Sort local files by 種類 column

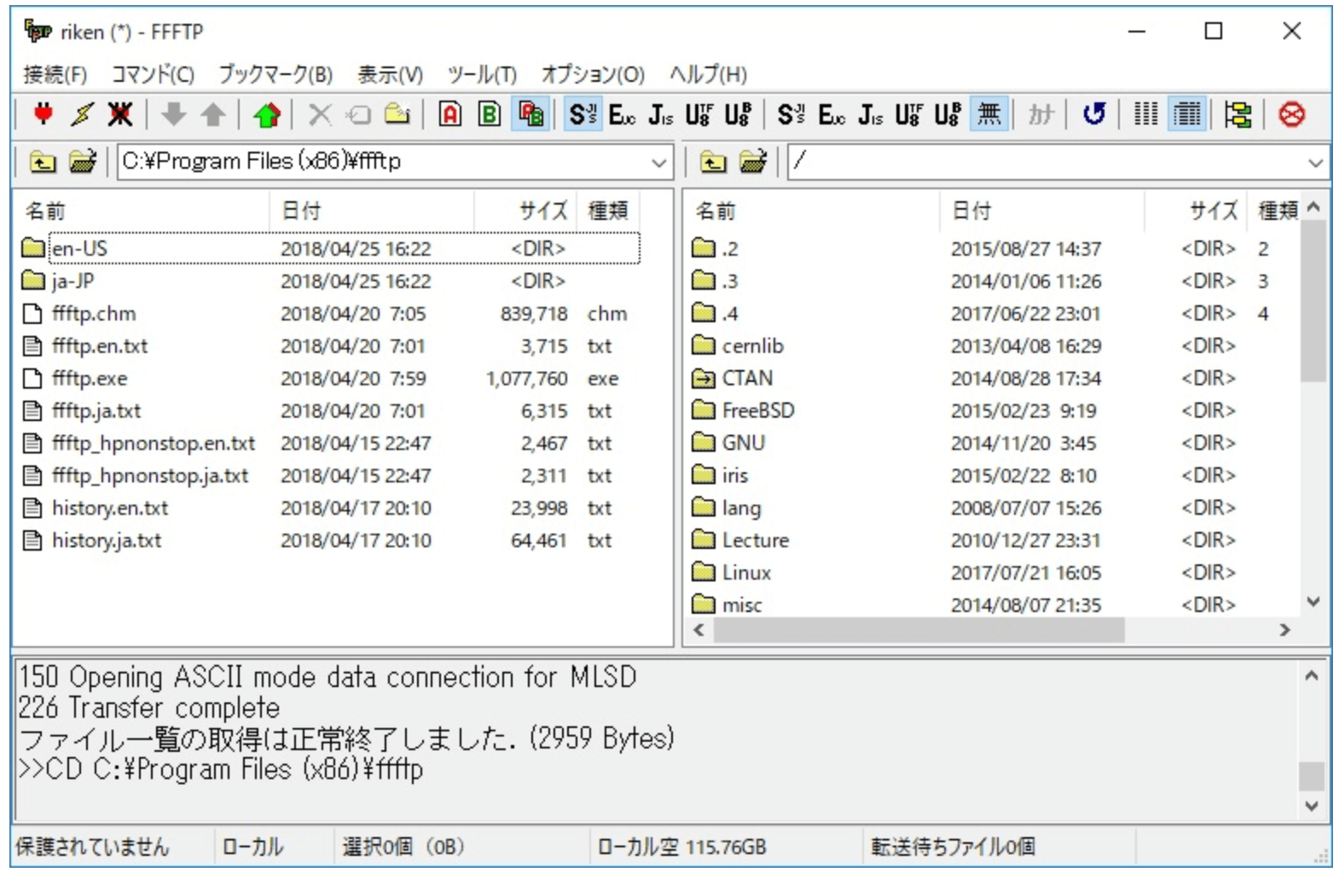tap(608, 211)
